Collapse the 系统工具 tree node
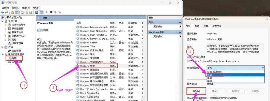The height and width of the screenshot is (101, 270). (2, 21)
